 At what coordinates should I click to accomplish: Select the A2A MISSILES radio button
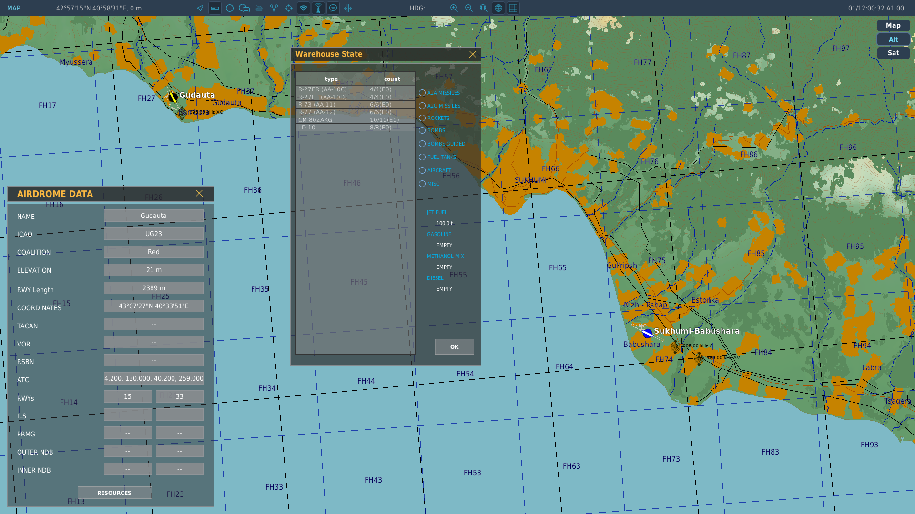pos(422,93)
